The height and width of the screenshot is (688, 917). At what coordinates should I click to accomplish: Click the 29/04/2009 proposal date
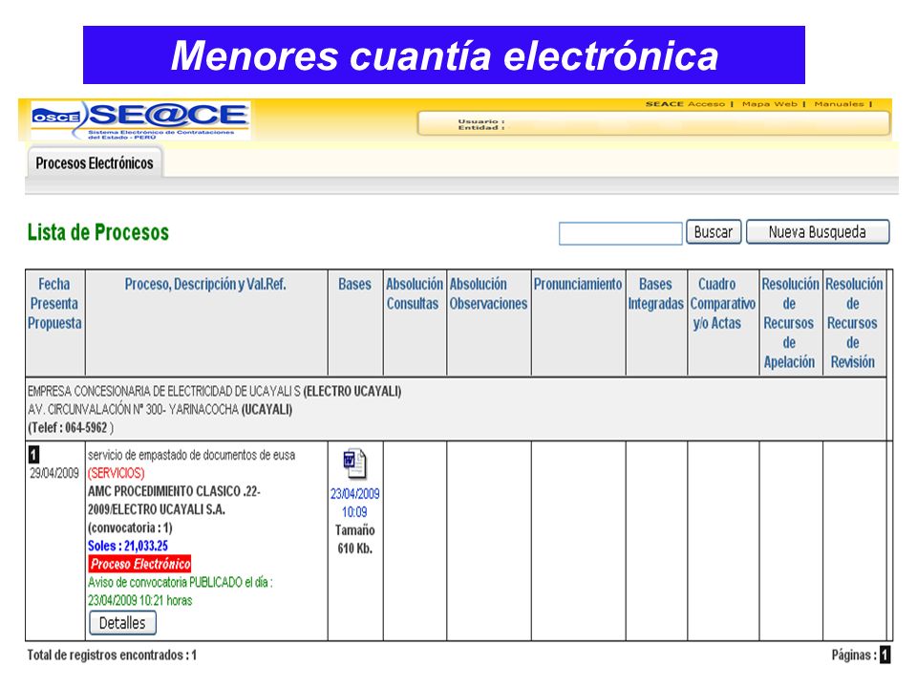tap(54, 473)
